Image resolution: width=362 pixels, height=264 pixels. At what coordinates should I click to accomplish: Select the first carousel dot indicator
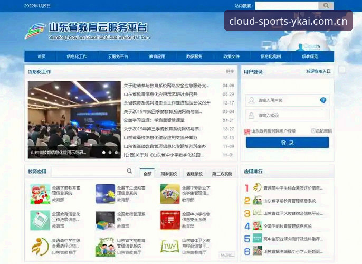[x=104, y=153]
